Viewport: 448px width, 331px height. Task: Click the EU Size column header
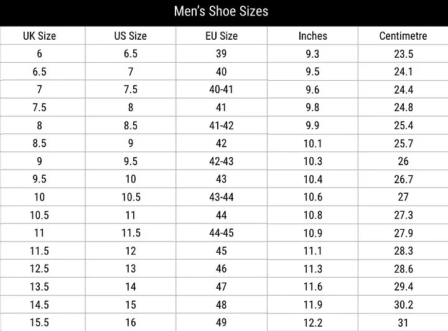[x=222, y=36]
